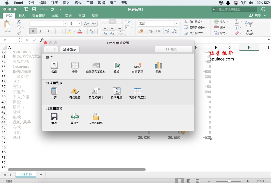Click the eraser clear icon
The image size is (271, 183).
(x=237, y=33)
